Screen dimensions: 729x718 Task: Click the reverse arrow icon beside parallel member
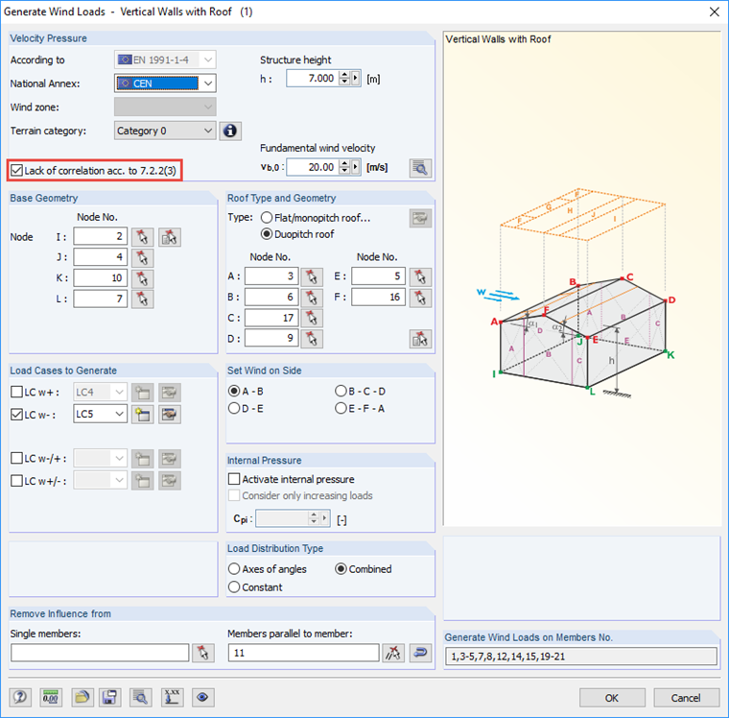(x=420, y=653)
